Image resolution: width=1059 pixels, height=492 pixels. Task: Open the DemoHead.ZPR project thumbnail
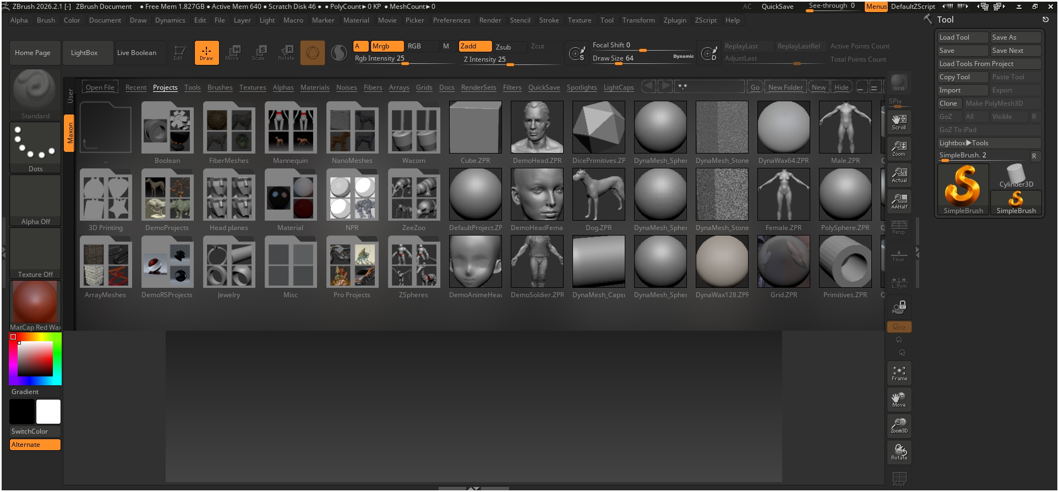coord(537,133)
